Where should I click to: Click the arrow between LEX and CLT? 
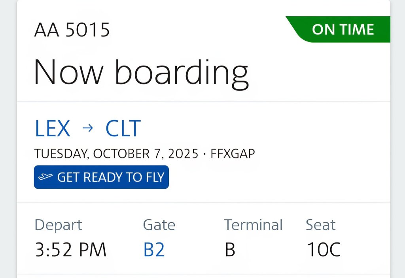tap(88, 128)
